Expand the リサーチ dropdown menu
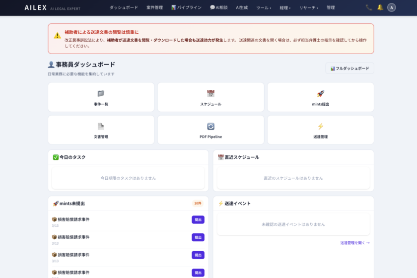The height and width of the screenshot is (278, 417). [x=309, y=8]
